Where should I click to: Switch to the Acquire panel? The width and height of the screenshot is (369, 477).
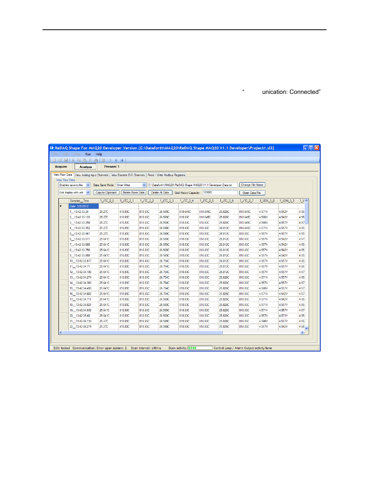point(61,167)
